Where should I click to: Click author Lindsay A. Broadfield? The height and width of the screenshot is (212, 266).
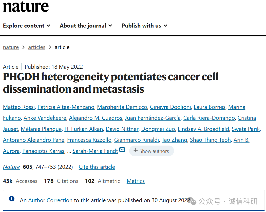[x=203, y=129]
